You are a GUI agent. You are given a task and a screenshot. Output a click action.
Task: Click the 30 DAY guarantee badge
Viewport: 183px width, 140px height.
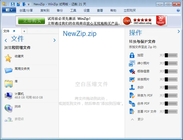click(161, 20)
